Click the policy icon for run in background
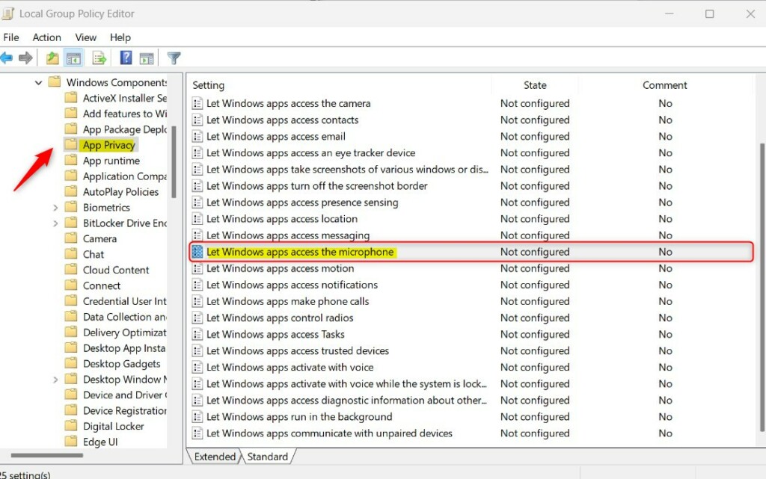Image resolution: width=766 pixels, height=479 pixels. (197, 416)
